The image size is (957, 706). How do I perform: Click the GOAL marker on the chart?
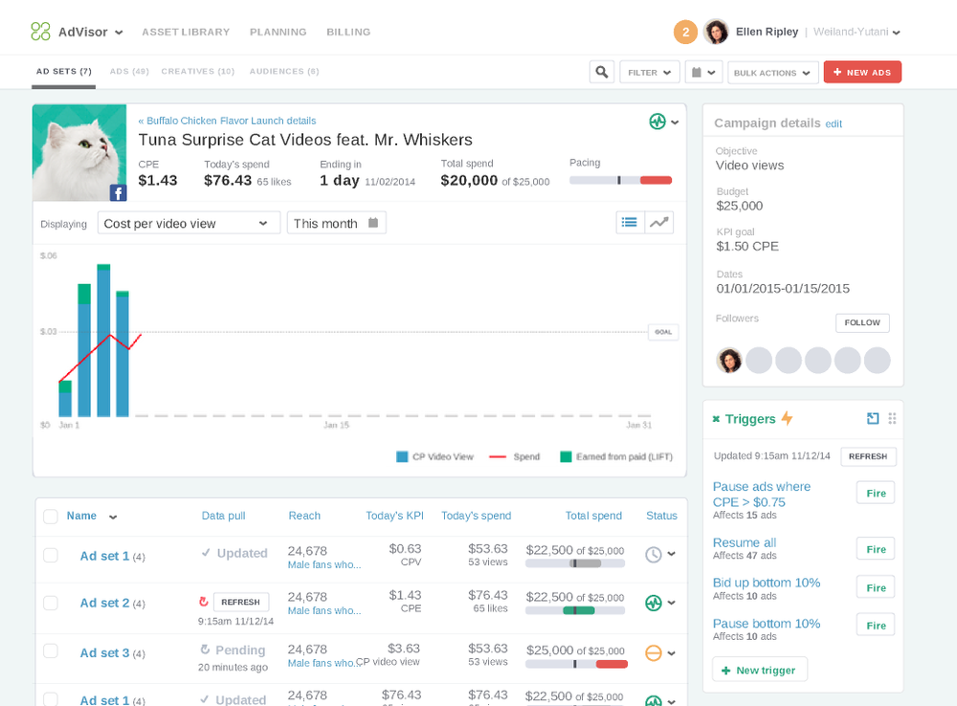[663, 332]
